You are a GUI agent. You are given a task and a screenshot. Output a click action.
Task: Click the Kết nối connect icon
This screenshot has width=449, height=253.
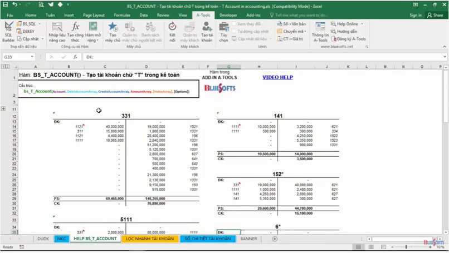tap(172, 27)
